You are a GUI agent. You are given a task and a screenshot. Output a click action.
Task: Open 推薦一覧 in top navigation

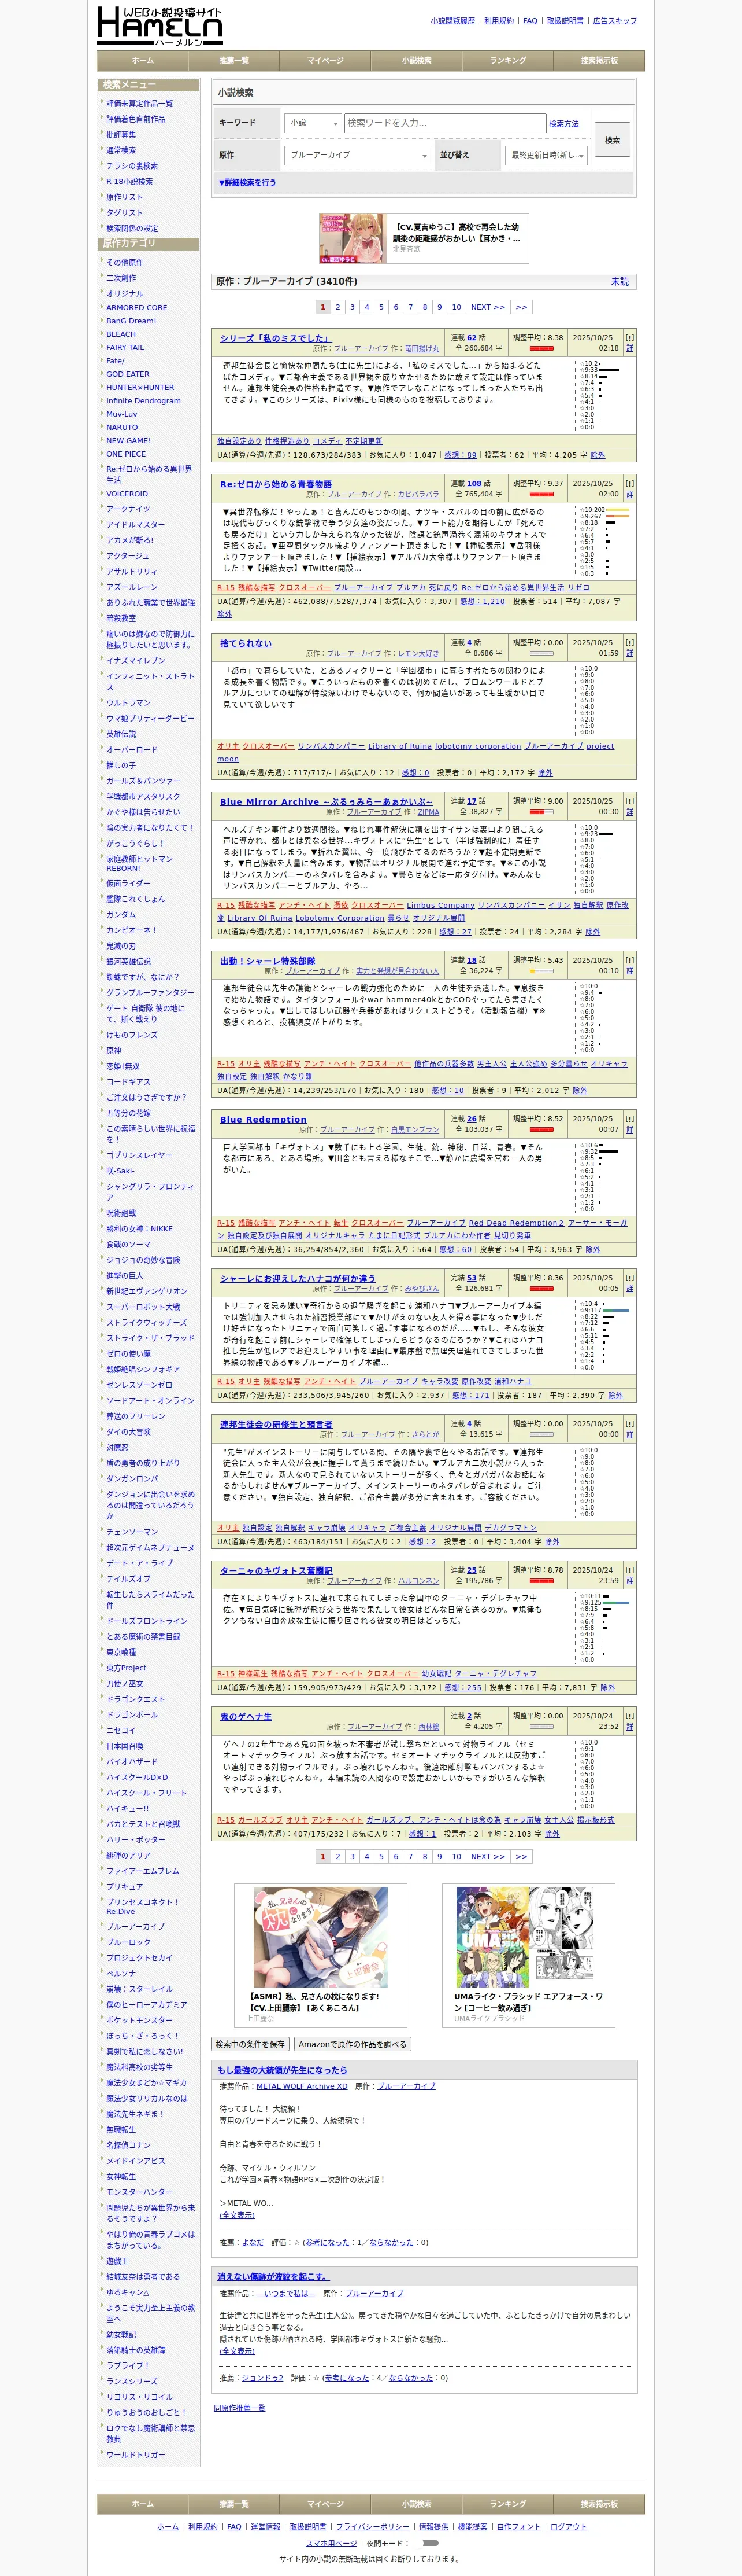tap(233, 61)
